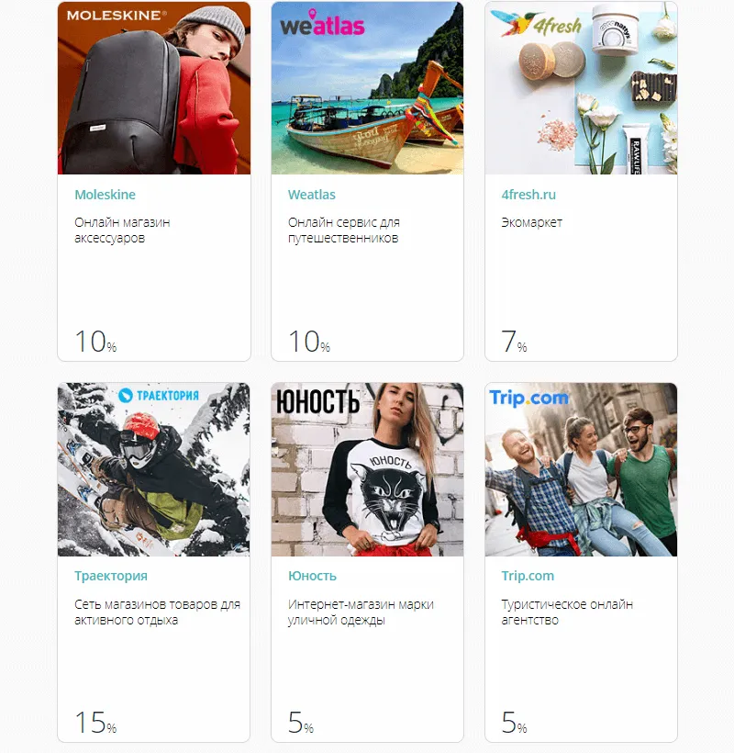Click the ЮНОСТЬ logo on brick wall photo
734x753 pixels.
click(x=317, y=401)
